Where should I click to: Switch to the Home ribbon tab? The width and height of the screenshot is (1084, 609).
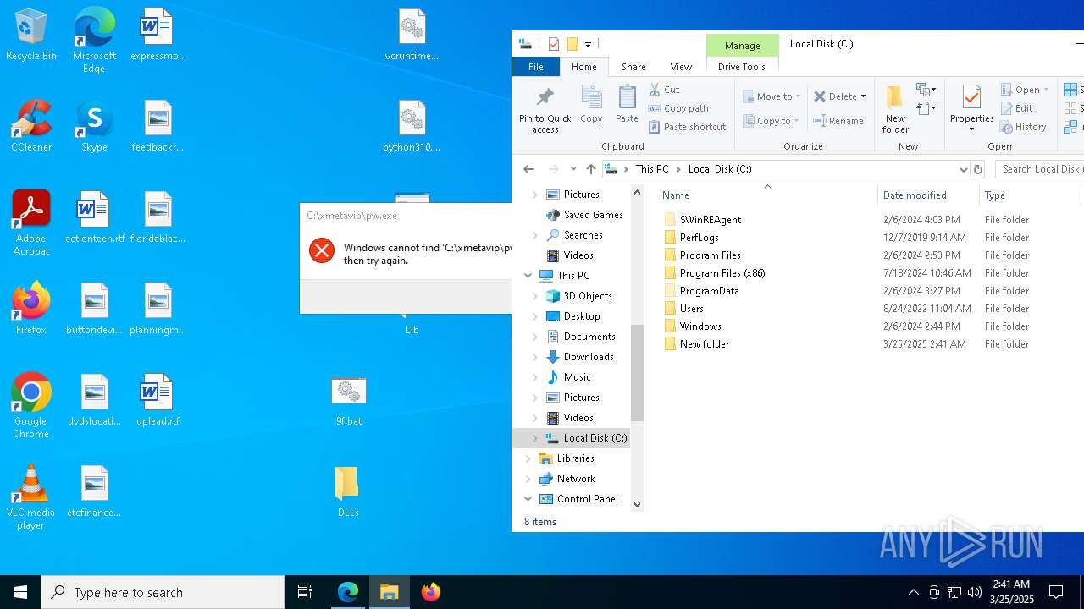pos(583,67)
